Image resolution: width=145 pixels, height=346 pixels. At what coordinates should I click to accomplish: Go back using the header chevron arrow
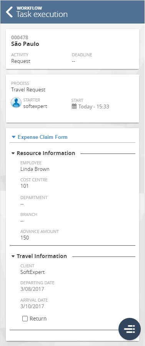pyautogui.click(x=9, y=12)
